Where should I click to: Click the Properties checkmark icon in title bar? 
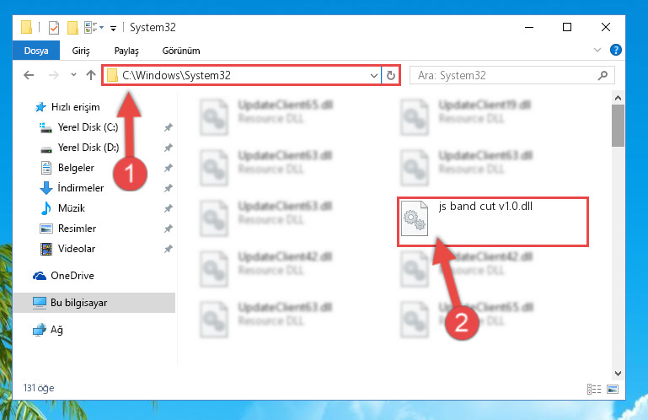(54, 28)
